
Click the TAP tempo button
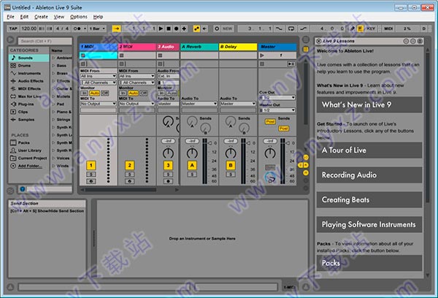pos(13,28)
